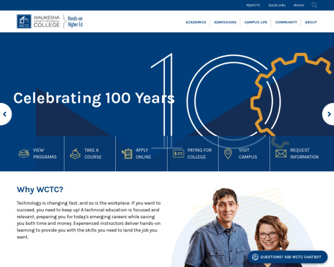
Task: Click the Apply Online text link
Action: click(144, 154)
